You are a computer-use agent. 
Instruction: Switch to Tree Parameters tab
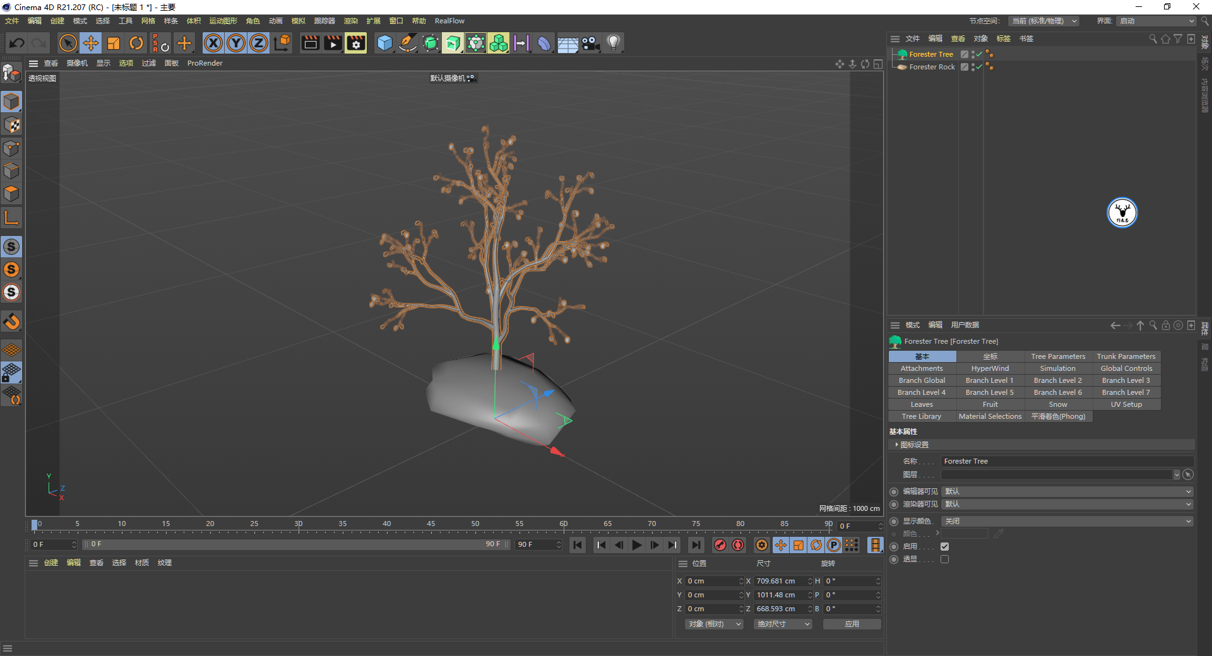(1059, 356)
